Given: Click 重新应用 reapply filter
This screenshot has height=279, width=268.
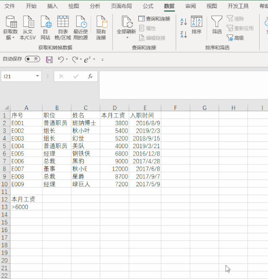Looking at the screenshot, I should [x=240, y=28].
